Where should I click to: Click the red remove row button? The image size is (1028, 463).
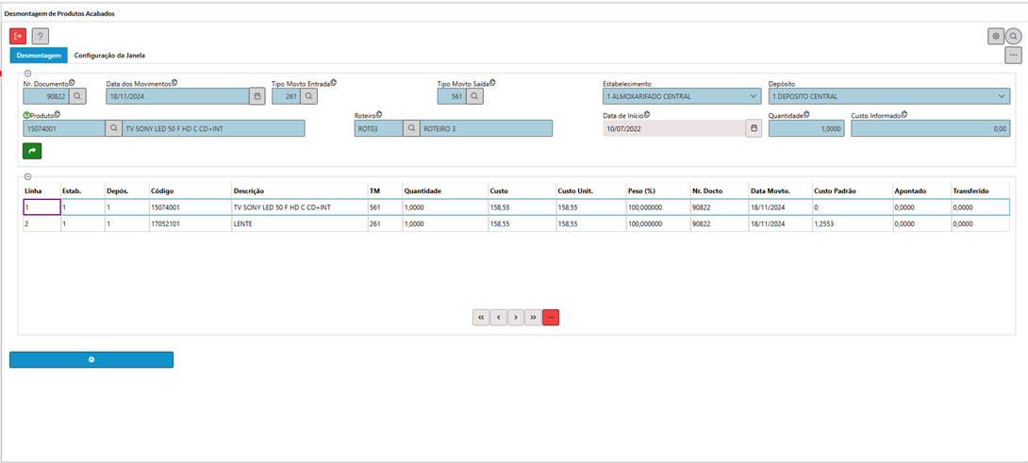551,318
